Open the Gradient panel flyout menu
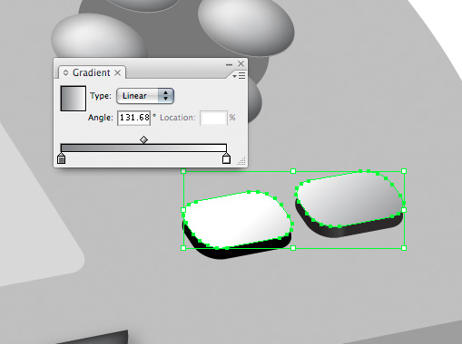Screen dimensions: 462x344 (239, 75)
